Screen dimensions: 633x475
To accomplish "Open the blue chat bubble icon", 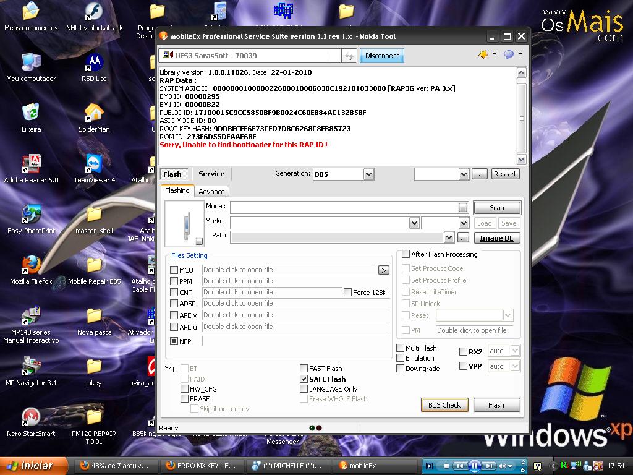I will (x=509, y=54).
